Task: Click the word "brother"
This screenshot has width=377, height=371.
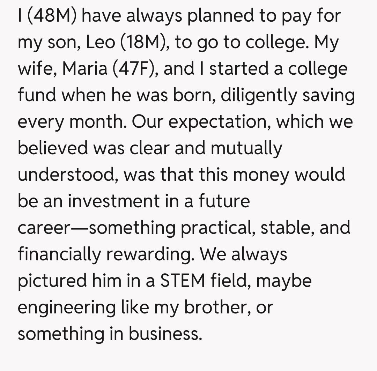Action: click(x=216, y=307)
